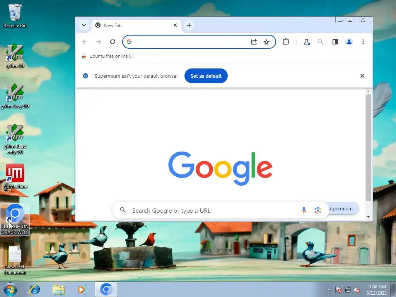Select gVim Read only 9.0 shortcut
This screenshot has height=297, width=396.
(x=15, y=139)
